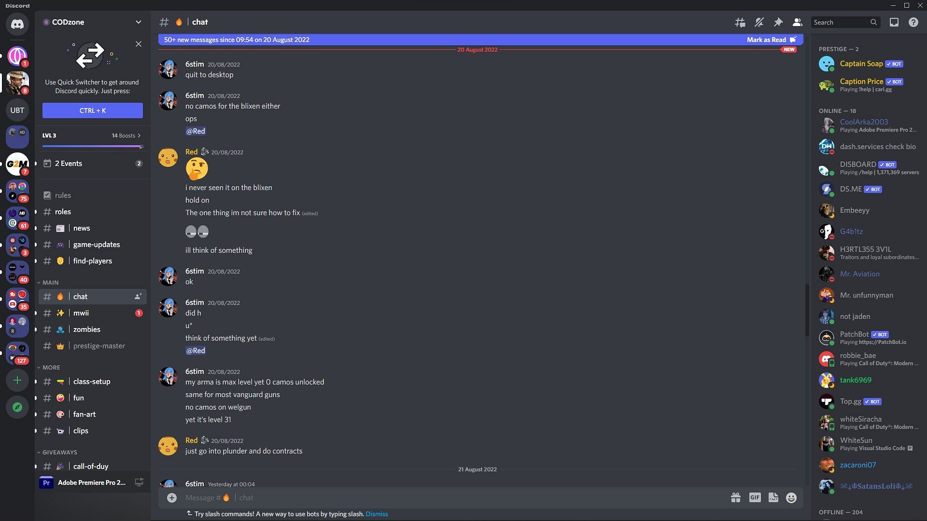The height and width of the screenshot is (521, 927).
Task: Click the gift/nitro icon in message bar
Action: pos(735,497)
